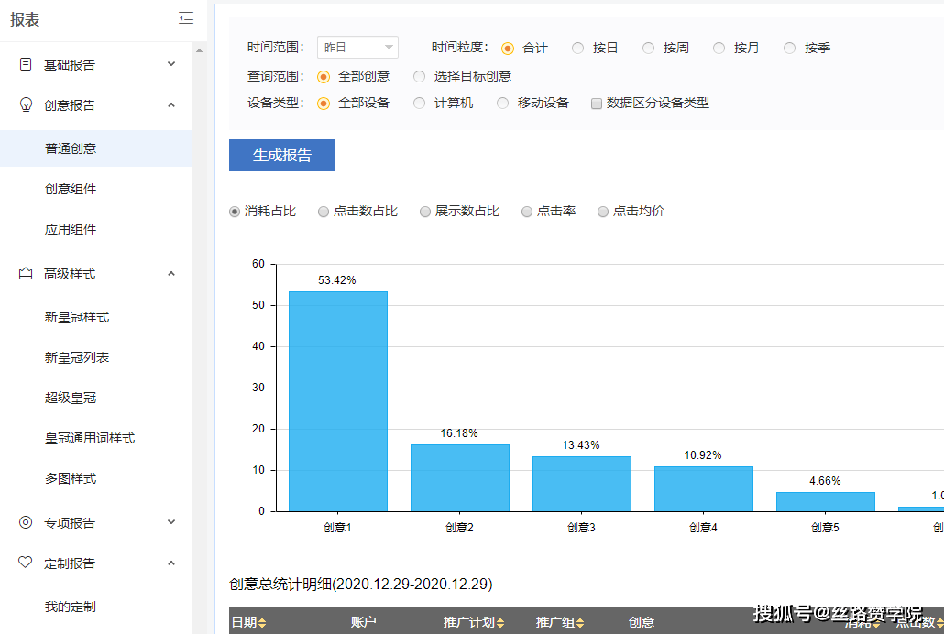Click the 创意1 bar at 53.42%
The height and width of the screenshot is (634, 944).
338,401
